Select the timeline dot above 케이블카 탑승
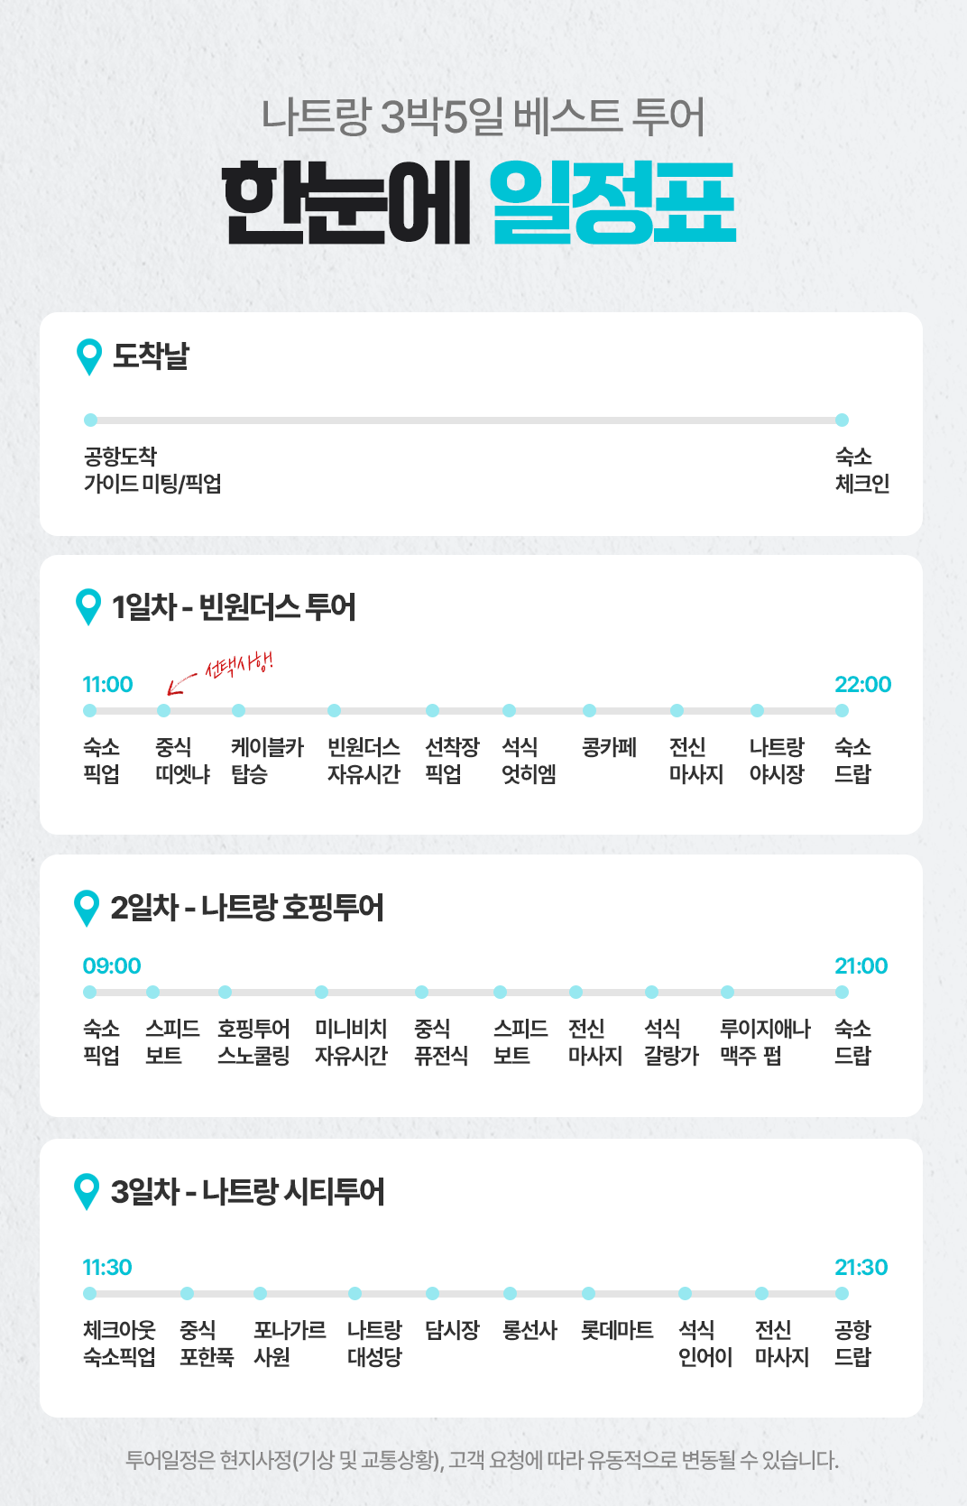The width and height of the screenshot is (967, 1506). [238, 711]
